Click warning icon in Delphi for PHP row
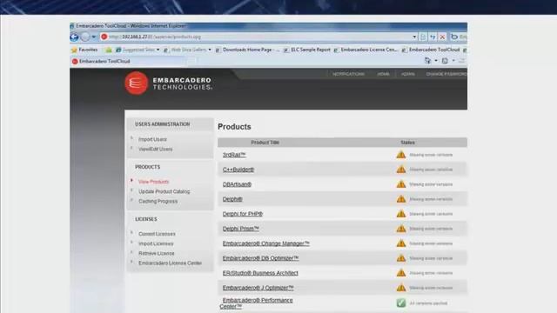 [401, 214]
